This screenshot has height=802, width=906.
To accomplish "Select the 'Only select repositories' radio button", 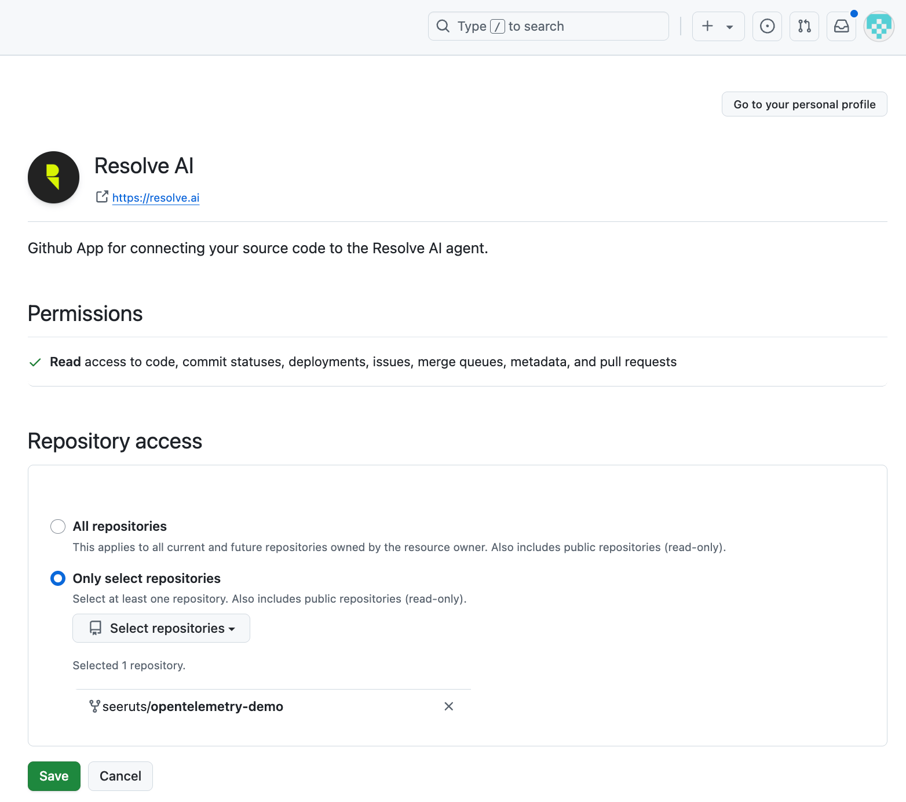I will coord(58,578).
